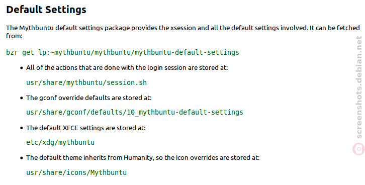
Task: Click the pink Debian swirl logo icon
Action: coord(358,149)
